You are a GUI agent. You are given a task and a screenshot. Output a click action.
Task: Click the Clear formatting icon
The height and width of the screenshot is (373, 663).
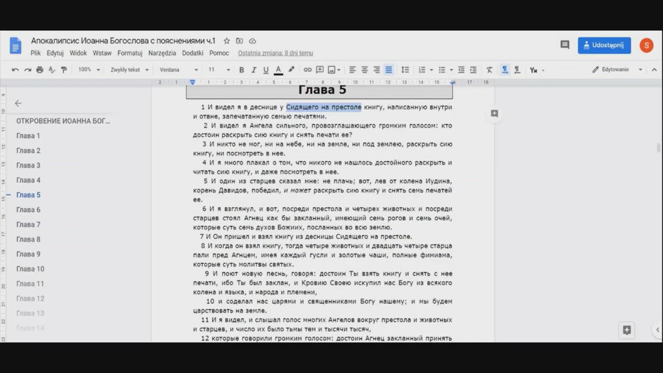pyautogui.click(x=489, y=70)
